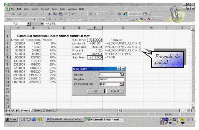Click the Font Color letter A

(149, 19)
